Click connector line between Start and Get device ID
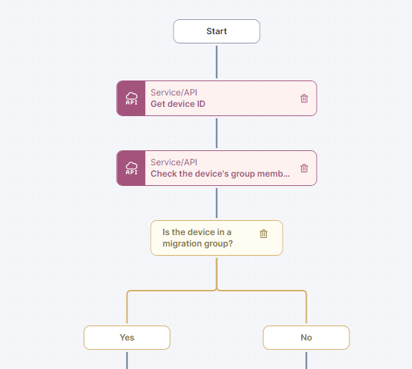This screenshot has height=369, width=412. pyautogui.click(x=216, y=62)
